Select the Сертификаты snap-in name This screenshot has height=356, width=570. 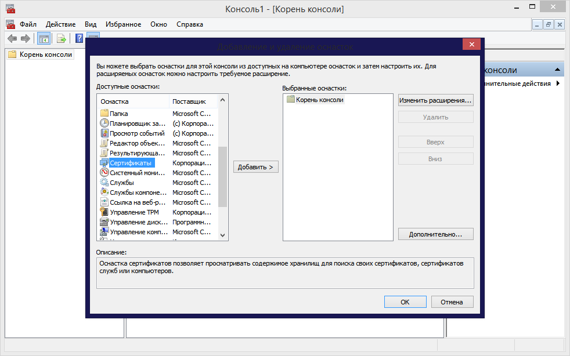click(x=131, y=163)
